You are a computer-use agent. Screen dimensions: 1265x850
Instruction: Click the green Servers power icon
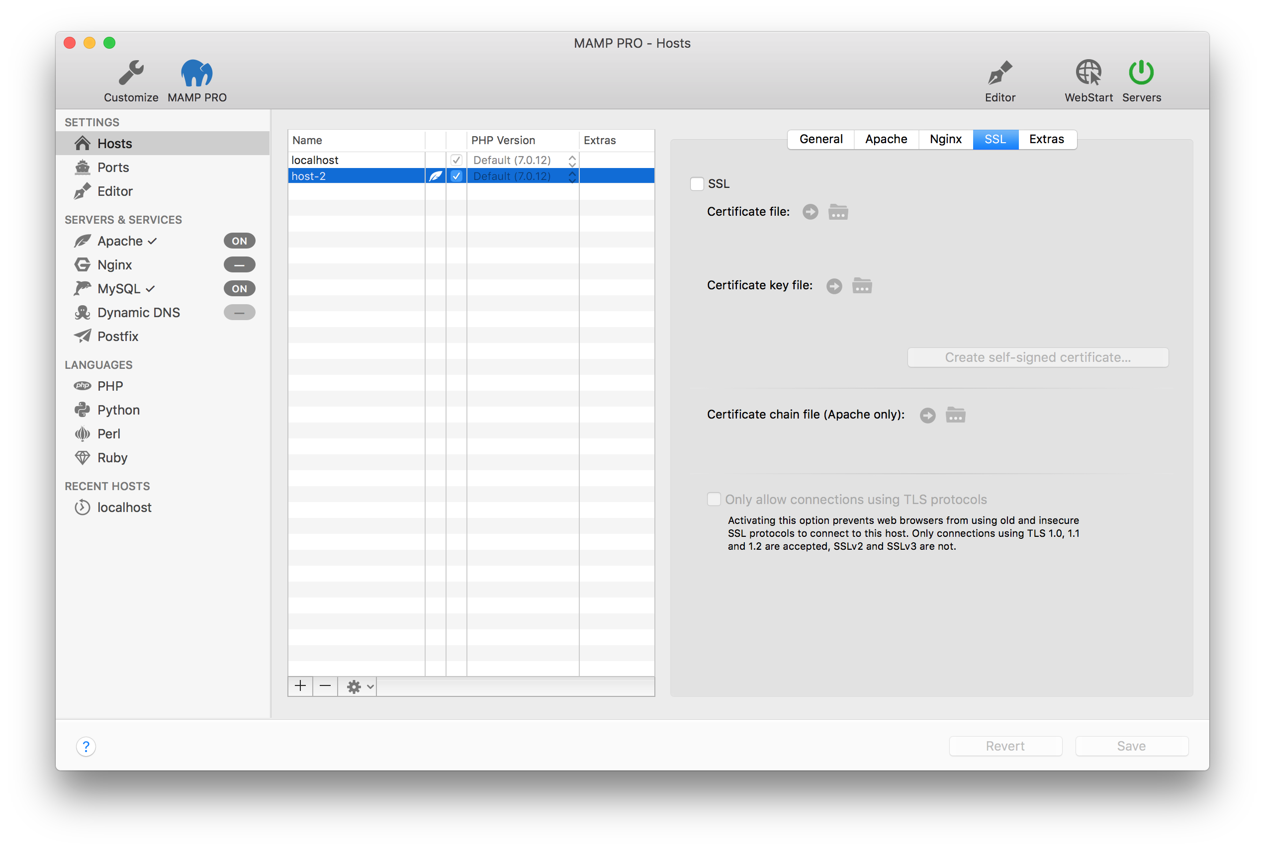click(x=1141, y=73)
